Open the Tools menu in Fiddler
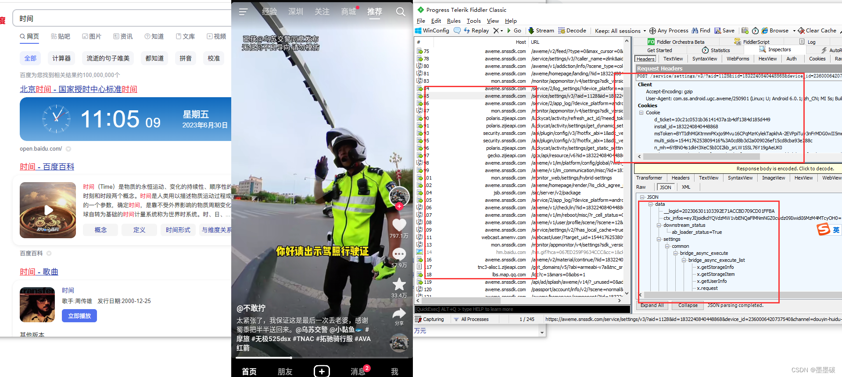The width and height of the screenshot is (842, 377). (x=473, y=21)
